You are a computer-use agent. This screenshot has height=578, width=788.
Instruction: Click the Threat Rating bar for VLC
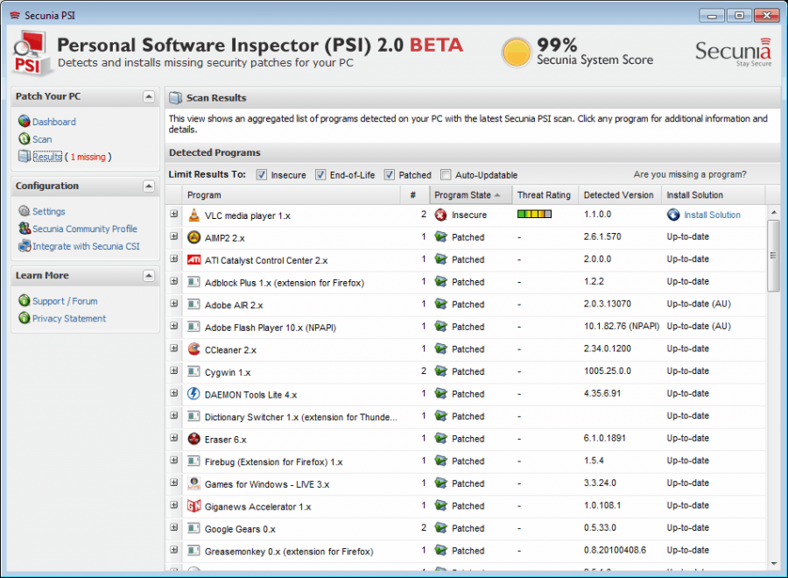(533, 215)
